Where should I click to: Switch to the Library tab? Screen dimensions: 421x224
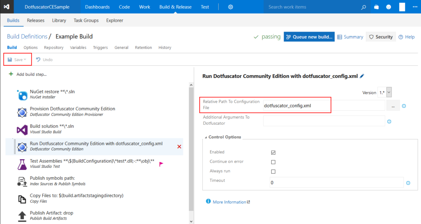(59, 21)
